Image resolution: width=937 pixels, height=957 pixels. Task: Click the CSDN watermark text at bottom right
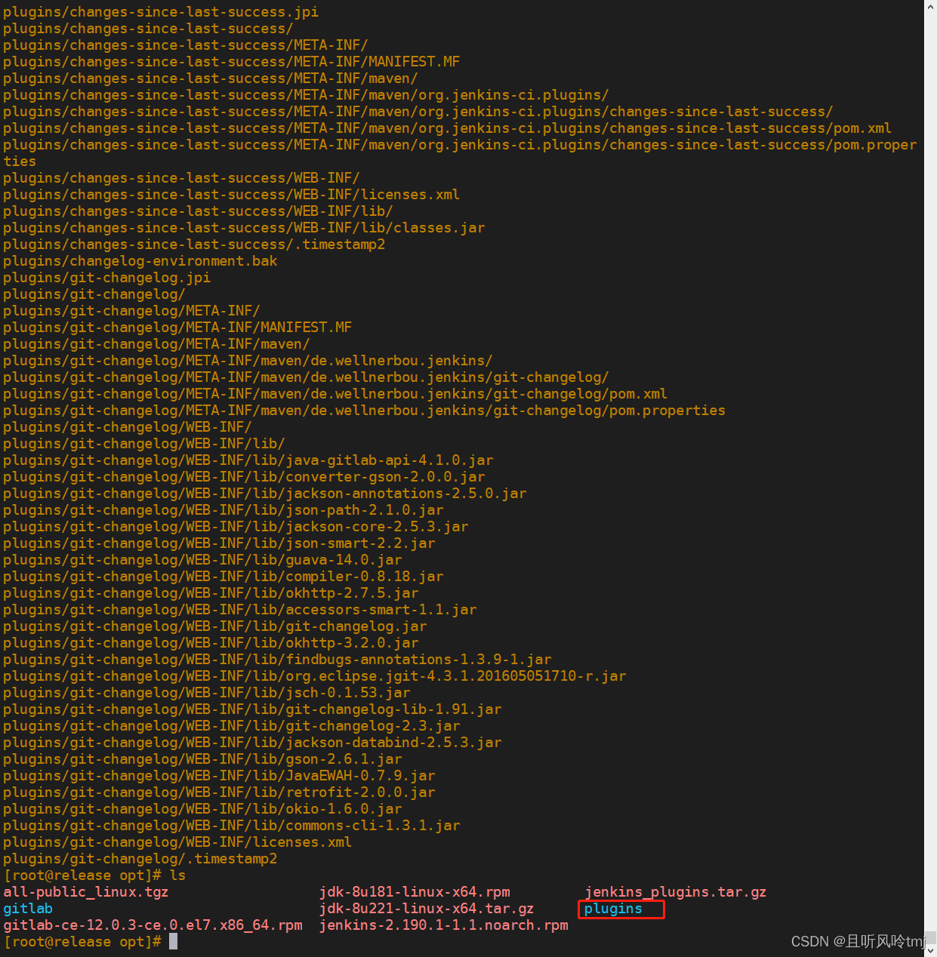pyautogui.click(x=853, y=941)
